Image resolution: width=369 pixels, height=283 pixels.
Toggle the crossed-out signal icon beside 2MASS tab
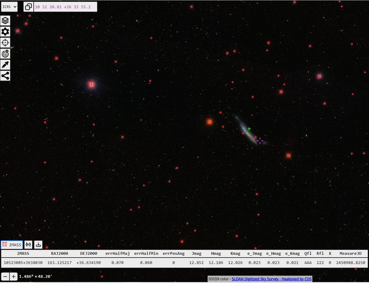click(x=28, y=244)
